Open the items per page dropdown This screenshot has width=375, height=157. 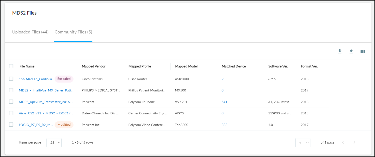54,143
